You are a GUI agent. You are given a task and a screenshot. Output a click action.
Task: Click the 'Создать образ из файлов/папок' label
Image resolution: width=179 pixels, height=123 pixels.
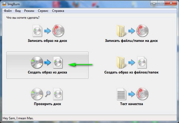[131, 72]
